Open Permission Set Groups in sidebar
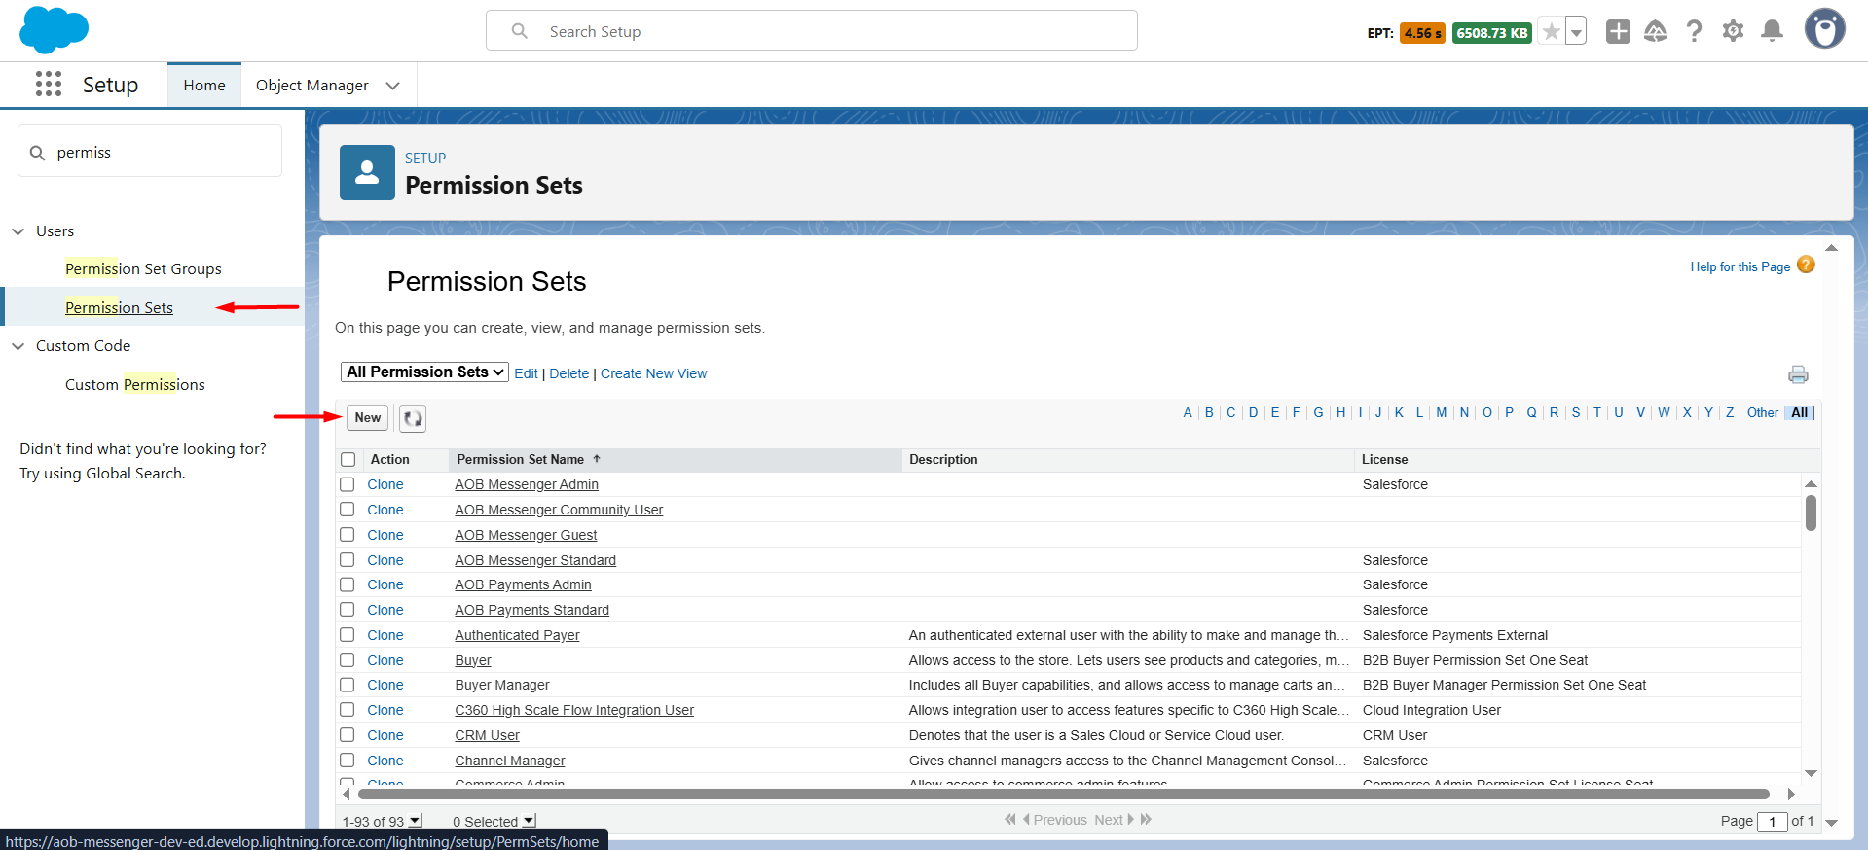The width and height of the screenshot is (1868, 850). click(143, 269)
